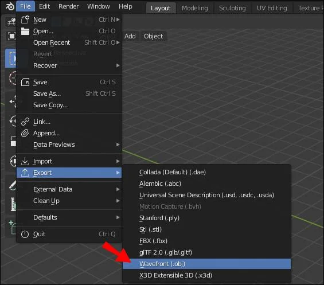
Task: Click the Save disk icon
Action: tap(25, 82)
